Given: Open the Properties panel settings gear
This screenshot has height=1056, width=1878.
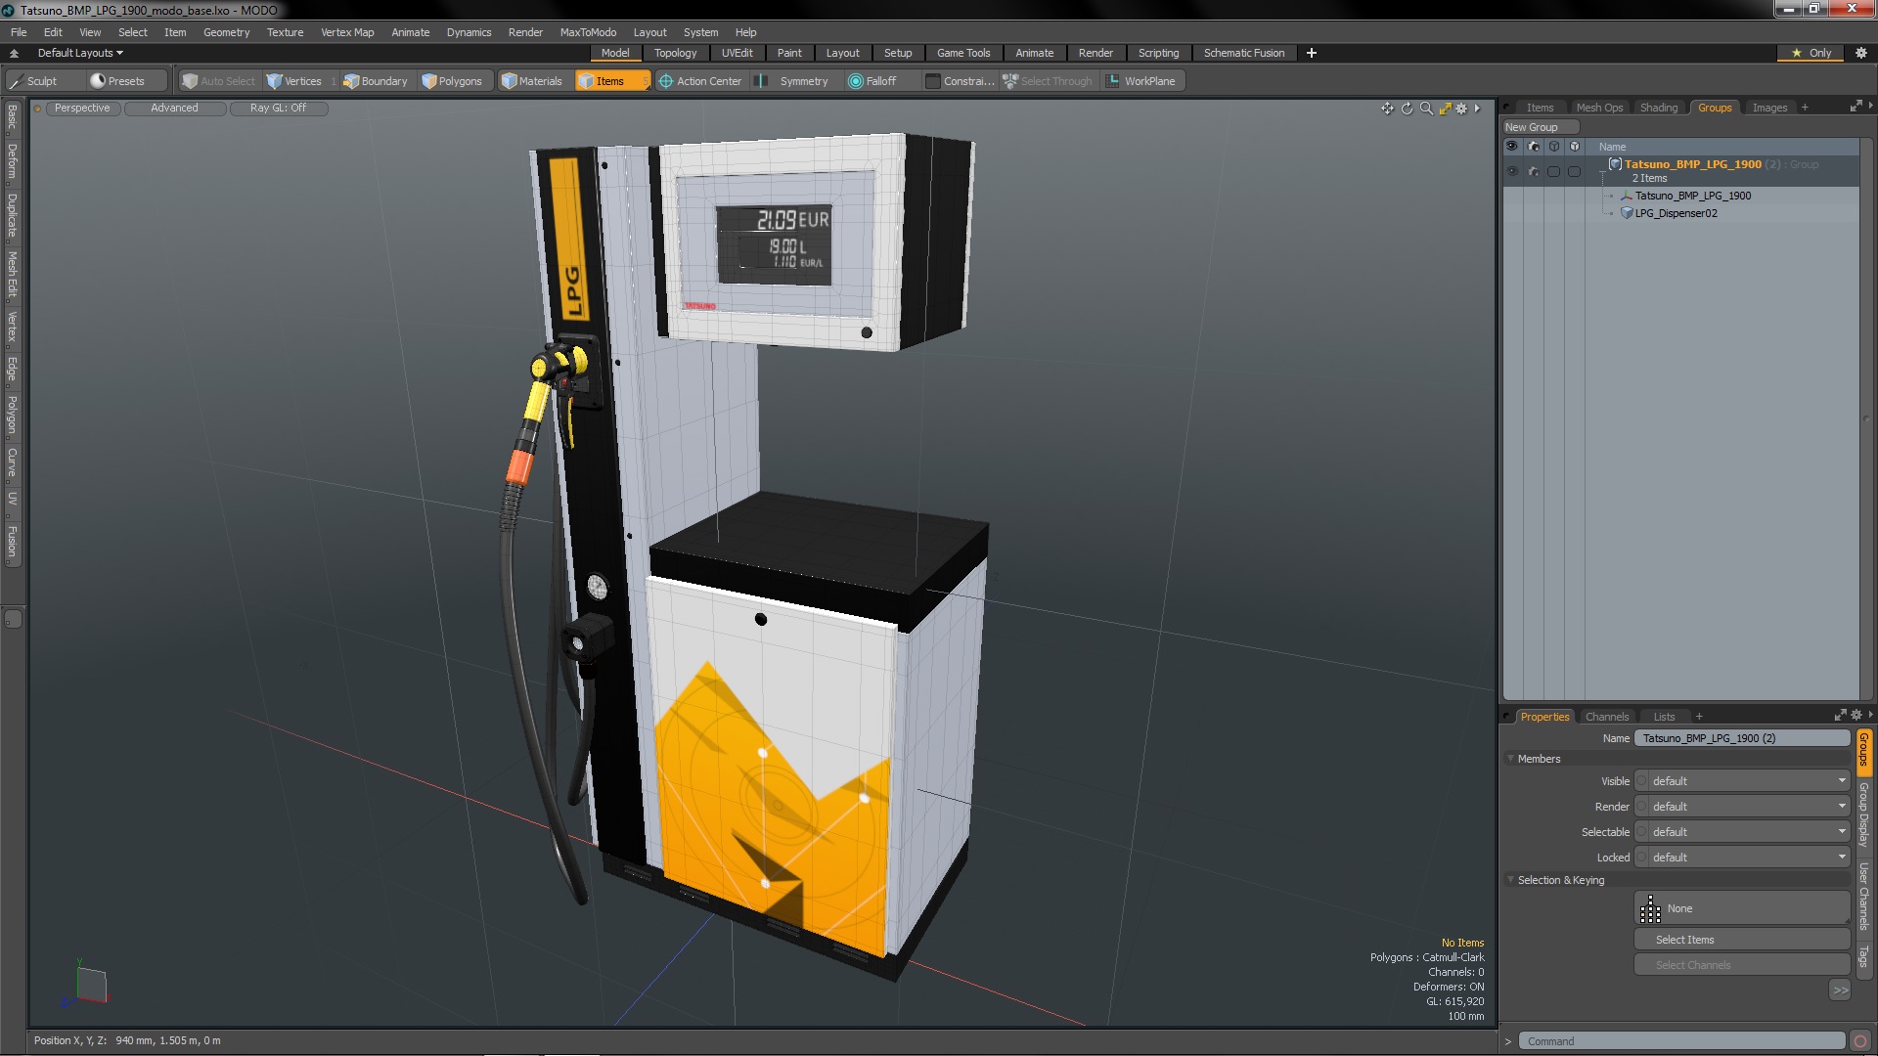Looking at the screenshot, I should tap(1856, 715).
